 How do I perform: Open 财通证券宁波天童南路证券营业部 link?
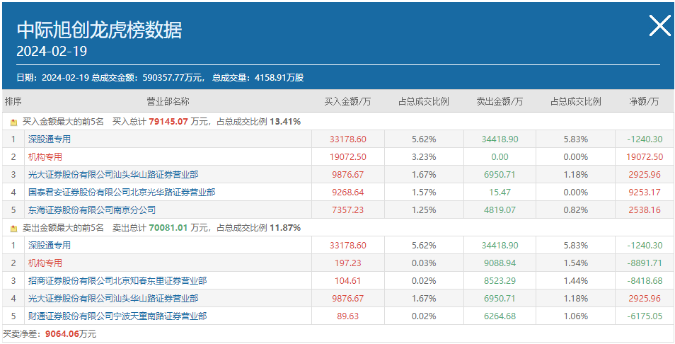(117, 316)
